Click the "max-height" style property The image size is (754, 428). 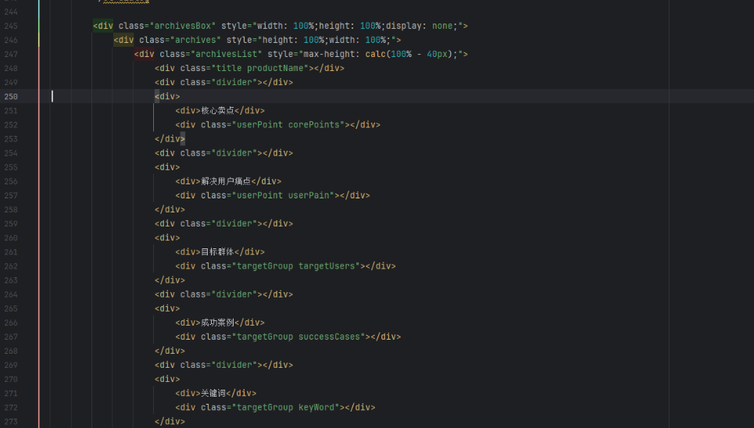pos(329,54)
